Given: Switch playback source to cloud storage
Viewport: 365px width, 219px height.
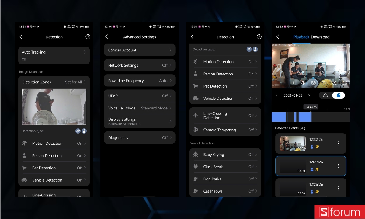Looking at the screenshot, I should click(325, 95).
